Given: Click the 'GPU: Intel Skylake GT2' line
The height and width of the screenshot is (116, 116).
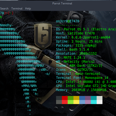Looking at the screenshot, I should pos(86,86).
